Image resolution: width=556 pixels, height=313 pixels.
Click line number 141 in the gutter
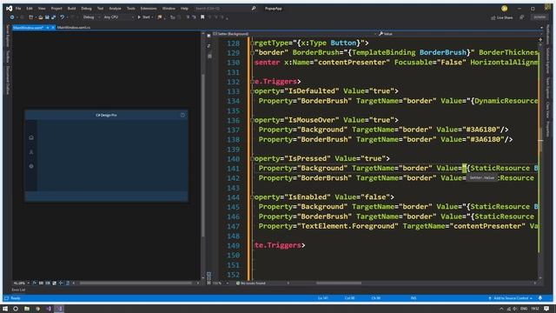(234, 169)
